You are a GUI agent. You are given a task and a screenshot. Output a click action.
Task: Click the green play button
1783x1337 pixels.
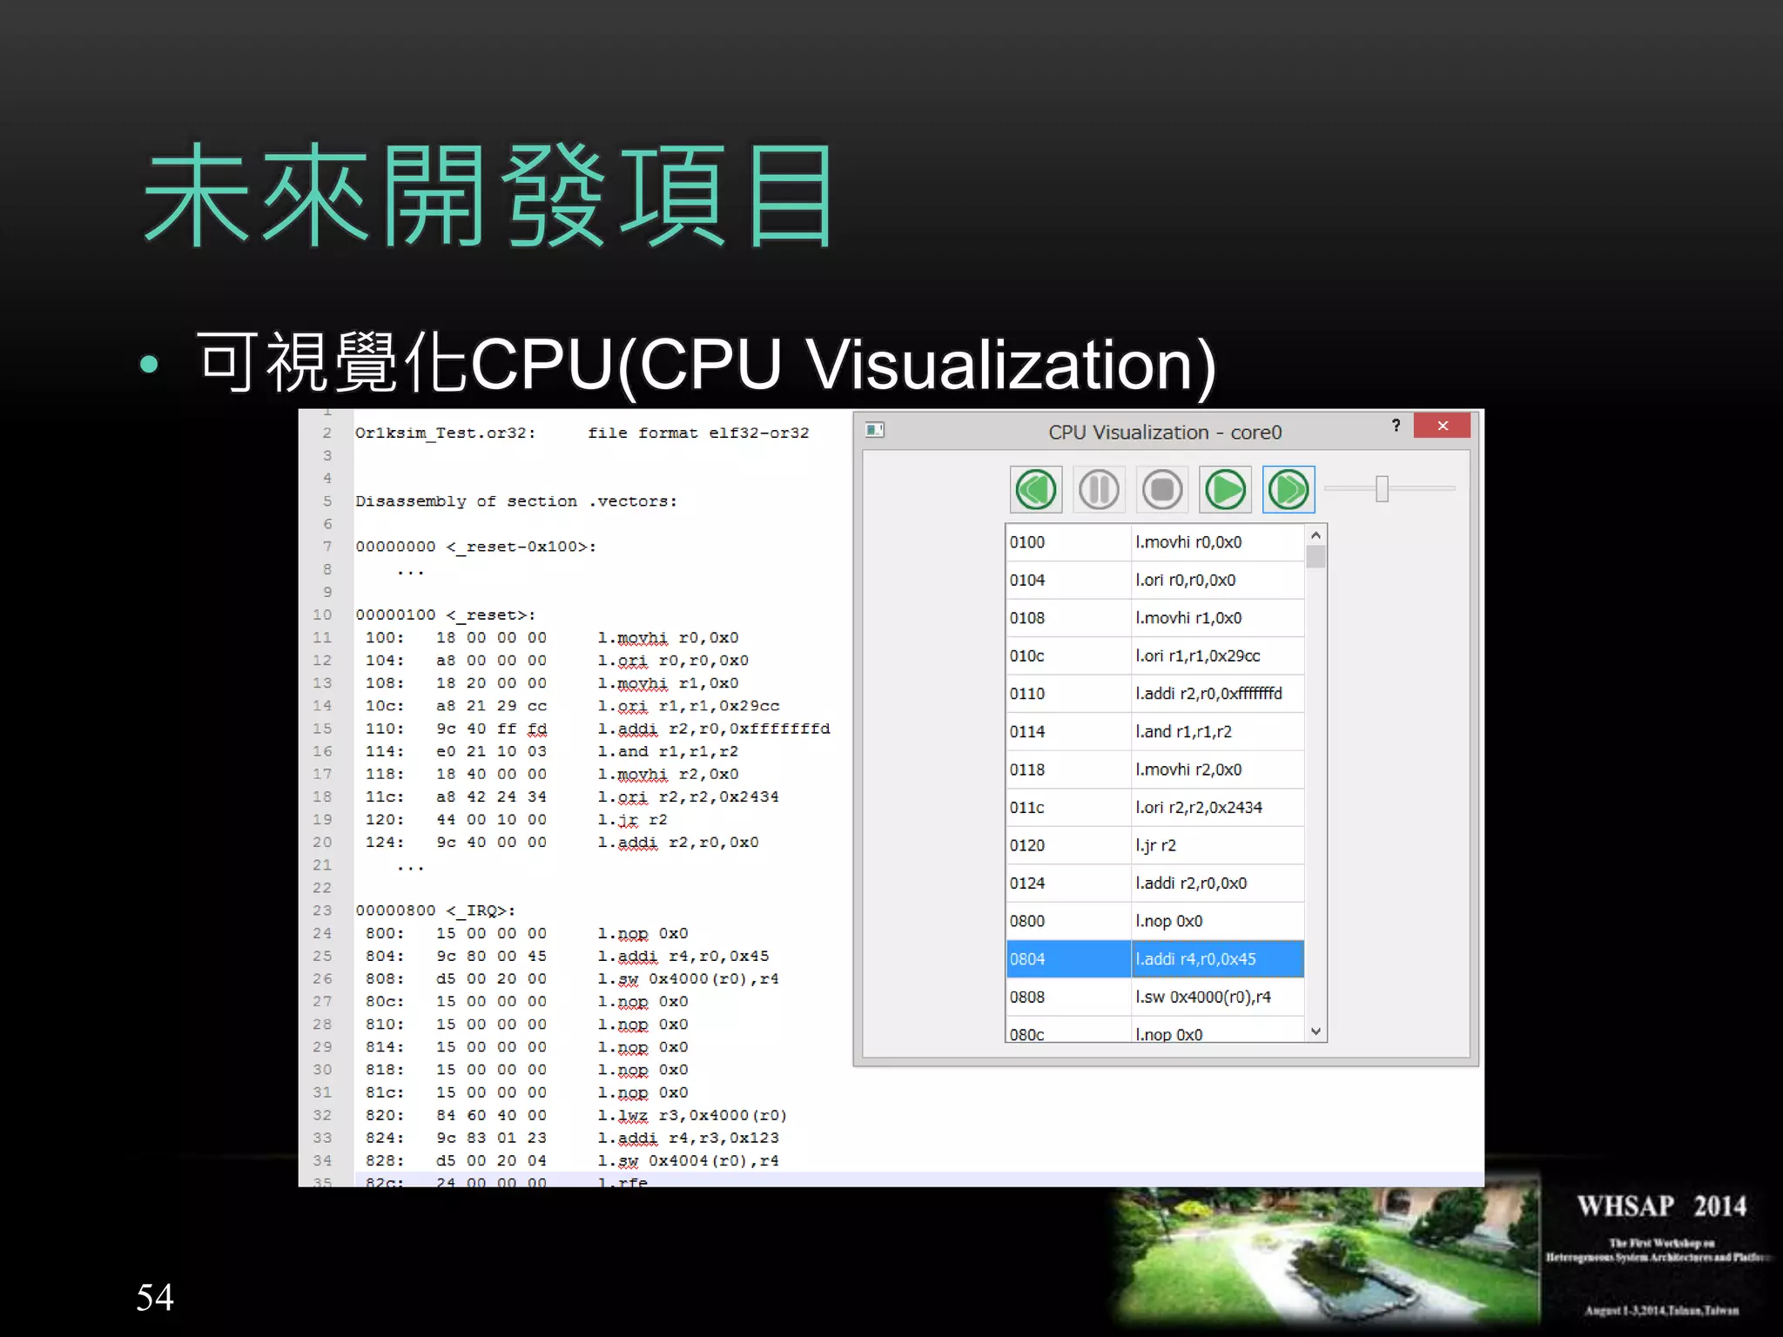1225,490
